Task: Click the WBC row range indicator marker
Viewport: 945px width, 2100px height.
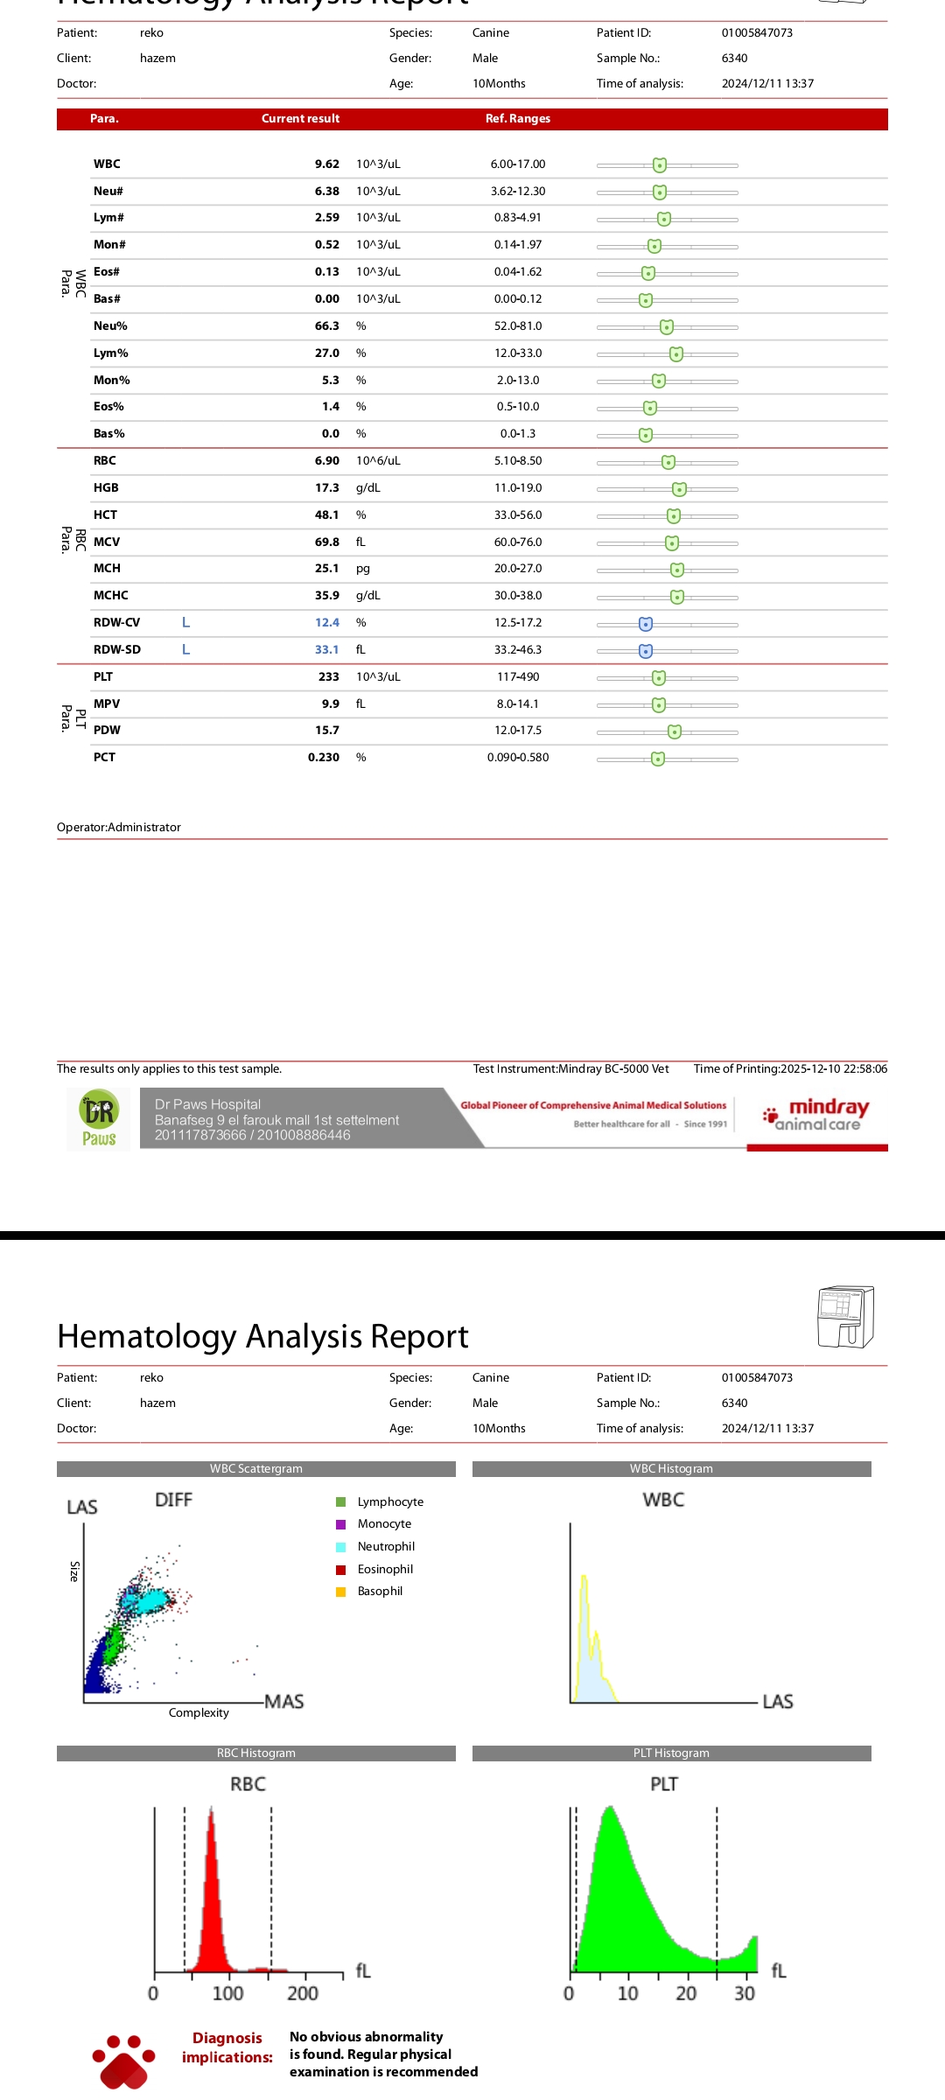Action: [x=660, y=165]
